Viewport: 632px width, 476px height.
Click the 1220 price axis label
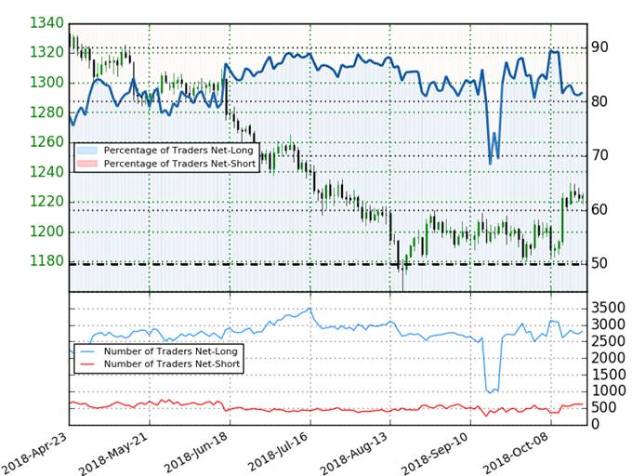(46, 202)
